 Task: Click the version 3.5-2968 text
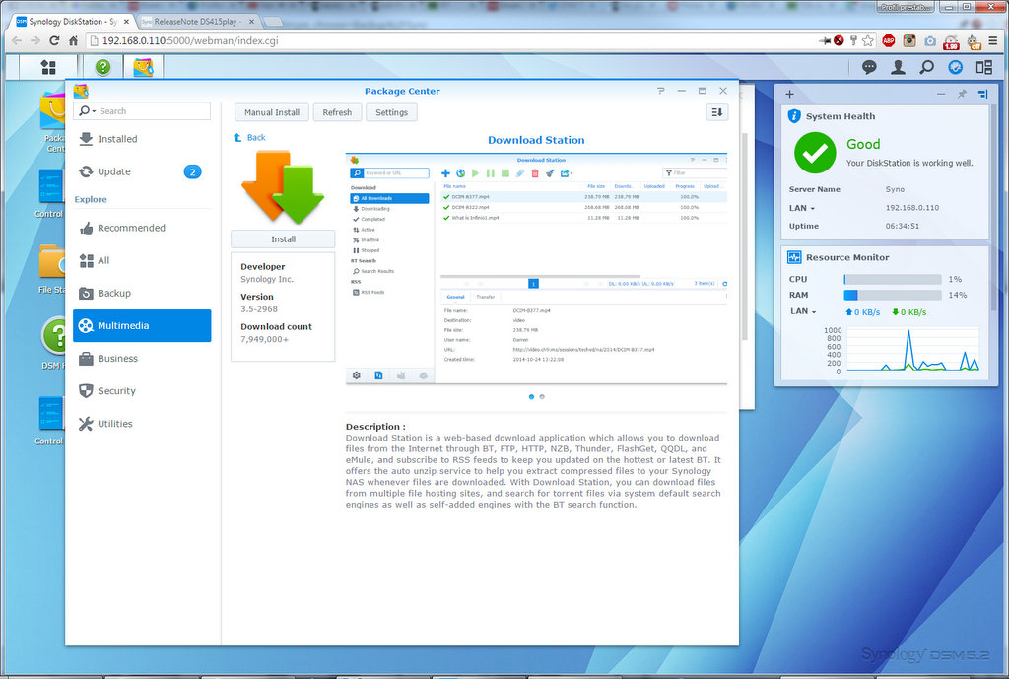(259, 309)
